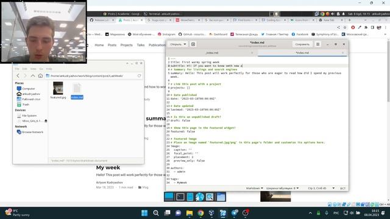Viewport: 390px width, 219px height.
Task: Open the View menu in file manager
Action: coord(33,69)
